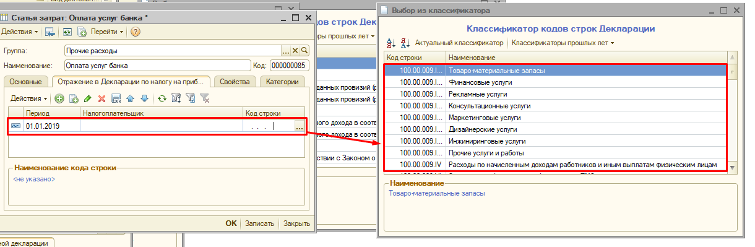The width and height of the screenshot is (755, 247).
Task: Click Код строки header in Статья затрат table
Action: [274, 113]
